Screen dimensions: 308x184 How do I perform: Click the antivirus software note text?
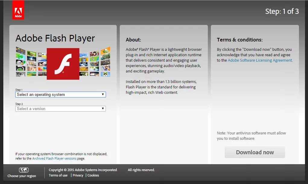coord(251,136)
